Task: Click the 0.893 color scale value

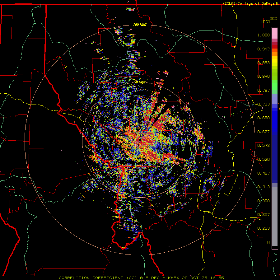Action: coord(264,63)
